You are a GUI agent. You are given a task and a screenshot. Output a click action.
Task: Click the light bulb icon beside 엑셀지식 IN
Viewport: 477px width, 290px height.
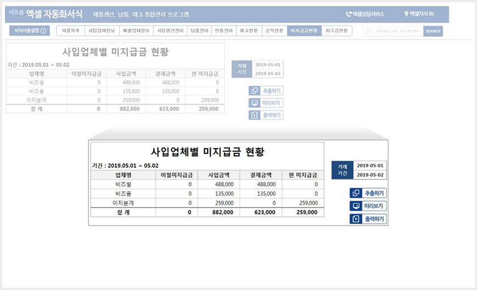(406, 14)
